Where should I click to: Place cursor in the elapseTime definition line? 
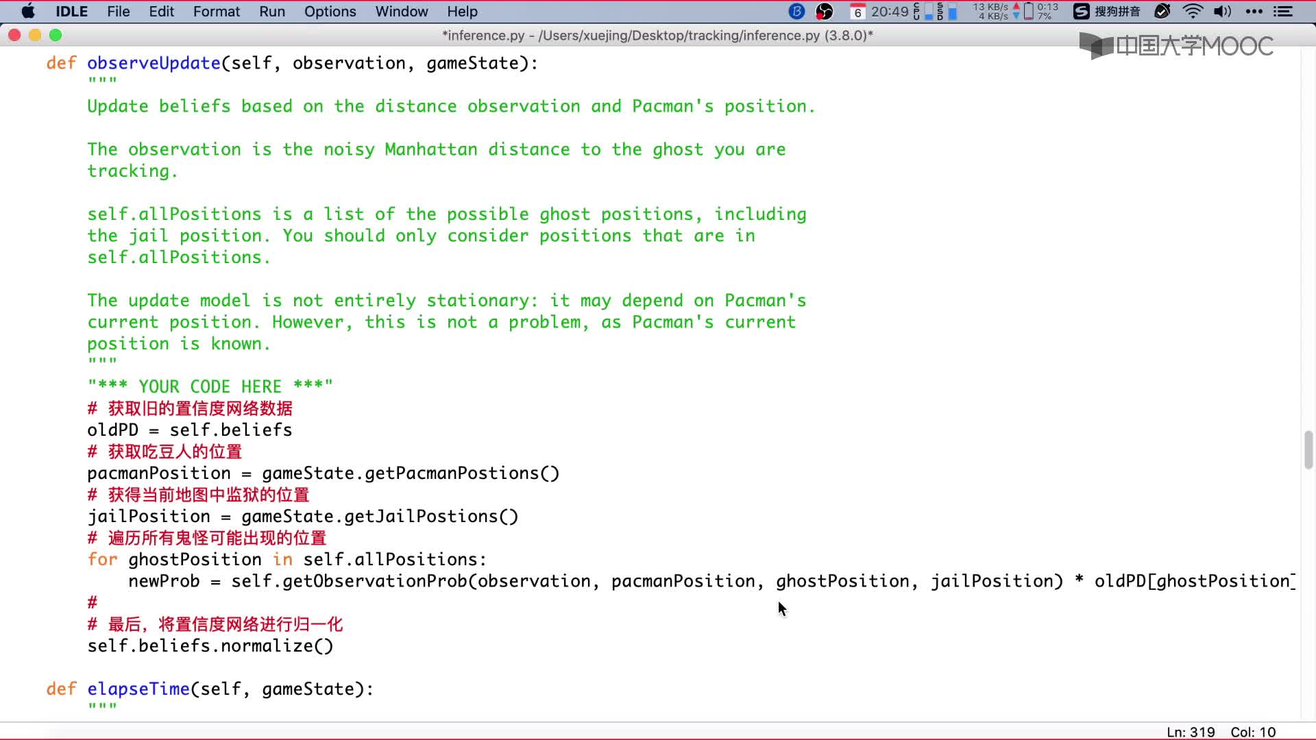tap(210, 689)
